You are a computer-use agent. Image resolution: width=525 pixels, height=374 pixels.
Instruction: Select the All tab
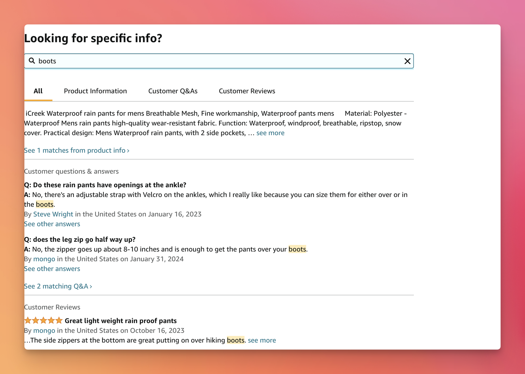pyautogui.click(x=38, y=91)
